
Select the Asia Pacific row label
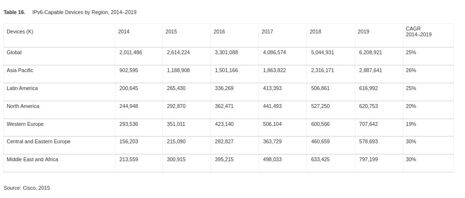click(x=20, y=70)
